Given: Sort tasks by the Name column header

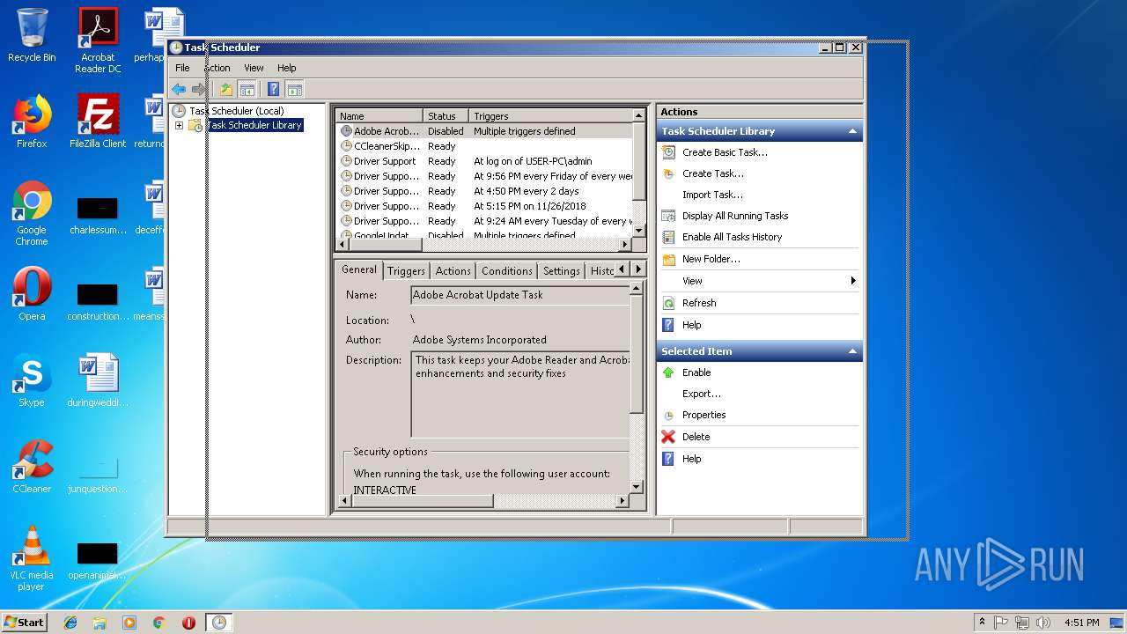Looking at the screenshot, I should [379, 116].
